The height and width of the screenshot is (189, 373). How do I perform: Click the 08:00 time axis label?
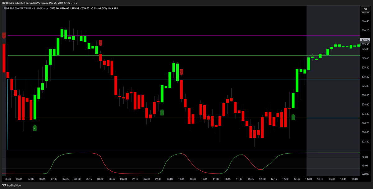77,179
